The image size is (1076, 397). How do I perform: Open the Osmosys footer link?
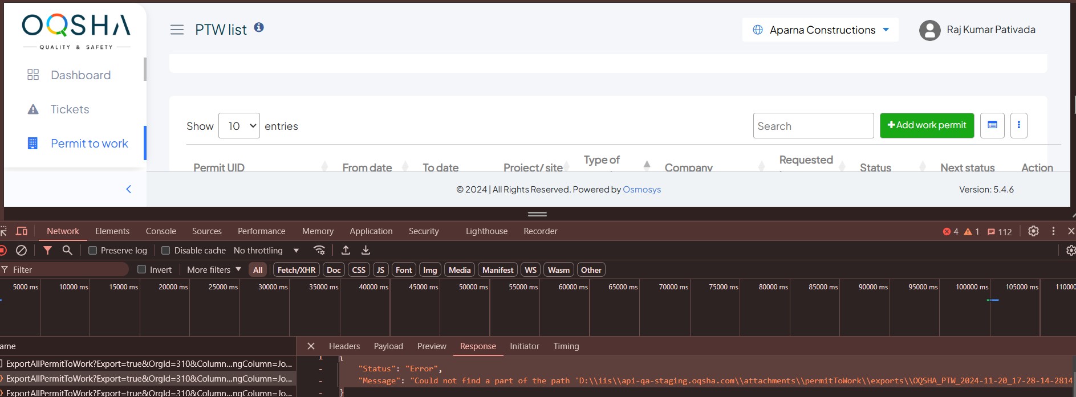641,190
